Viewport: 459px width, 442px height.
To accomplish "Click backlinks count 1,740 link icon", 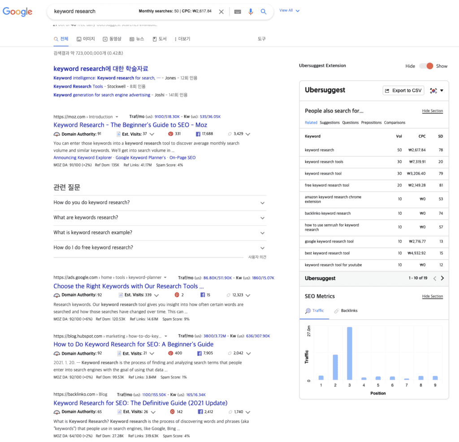I will click(x=230, y=412).
